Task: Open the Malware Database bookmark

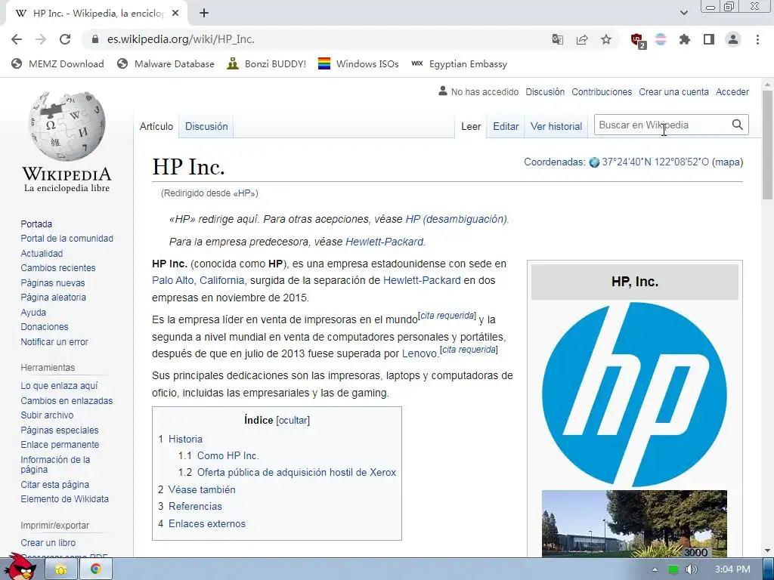Action: (x=166, y=64)
